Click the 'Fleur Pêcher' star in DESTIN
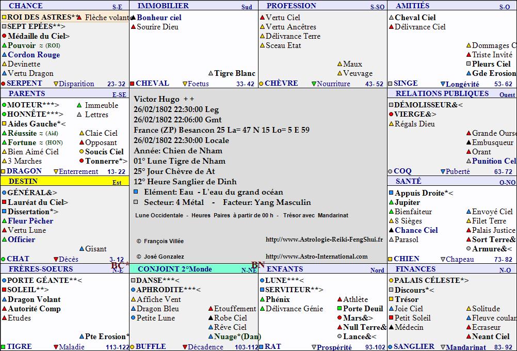This screenshot has width=517, height=351. click(x=30, y=221)
